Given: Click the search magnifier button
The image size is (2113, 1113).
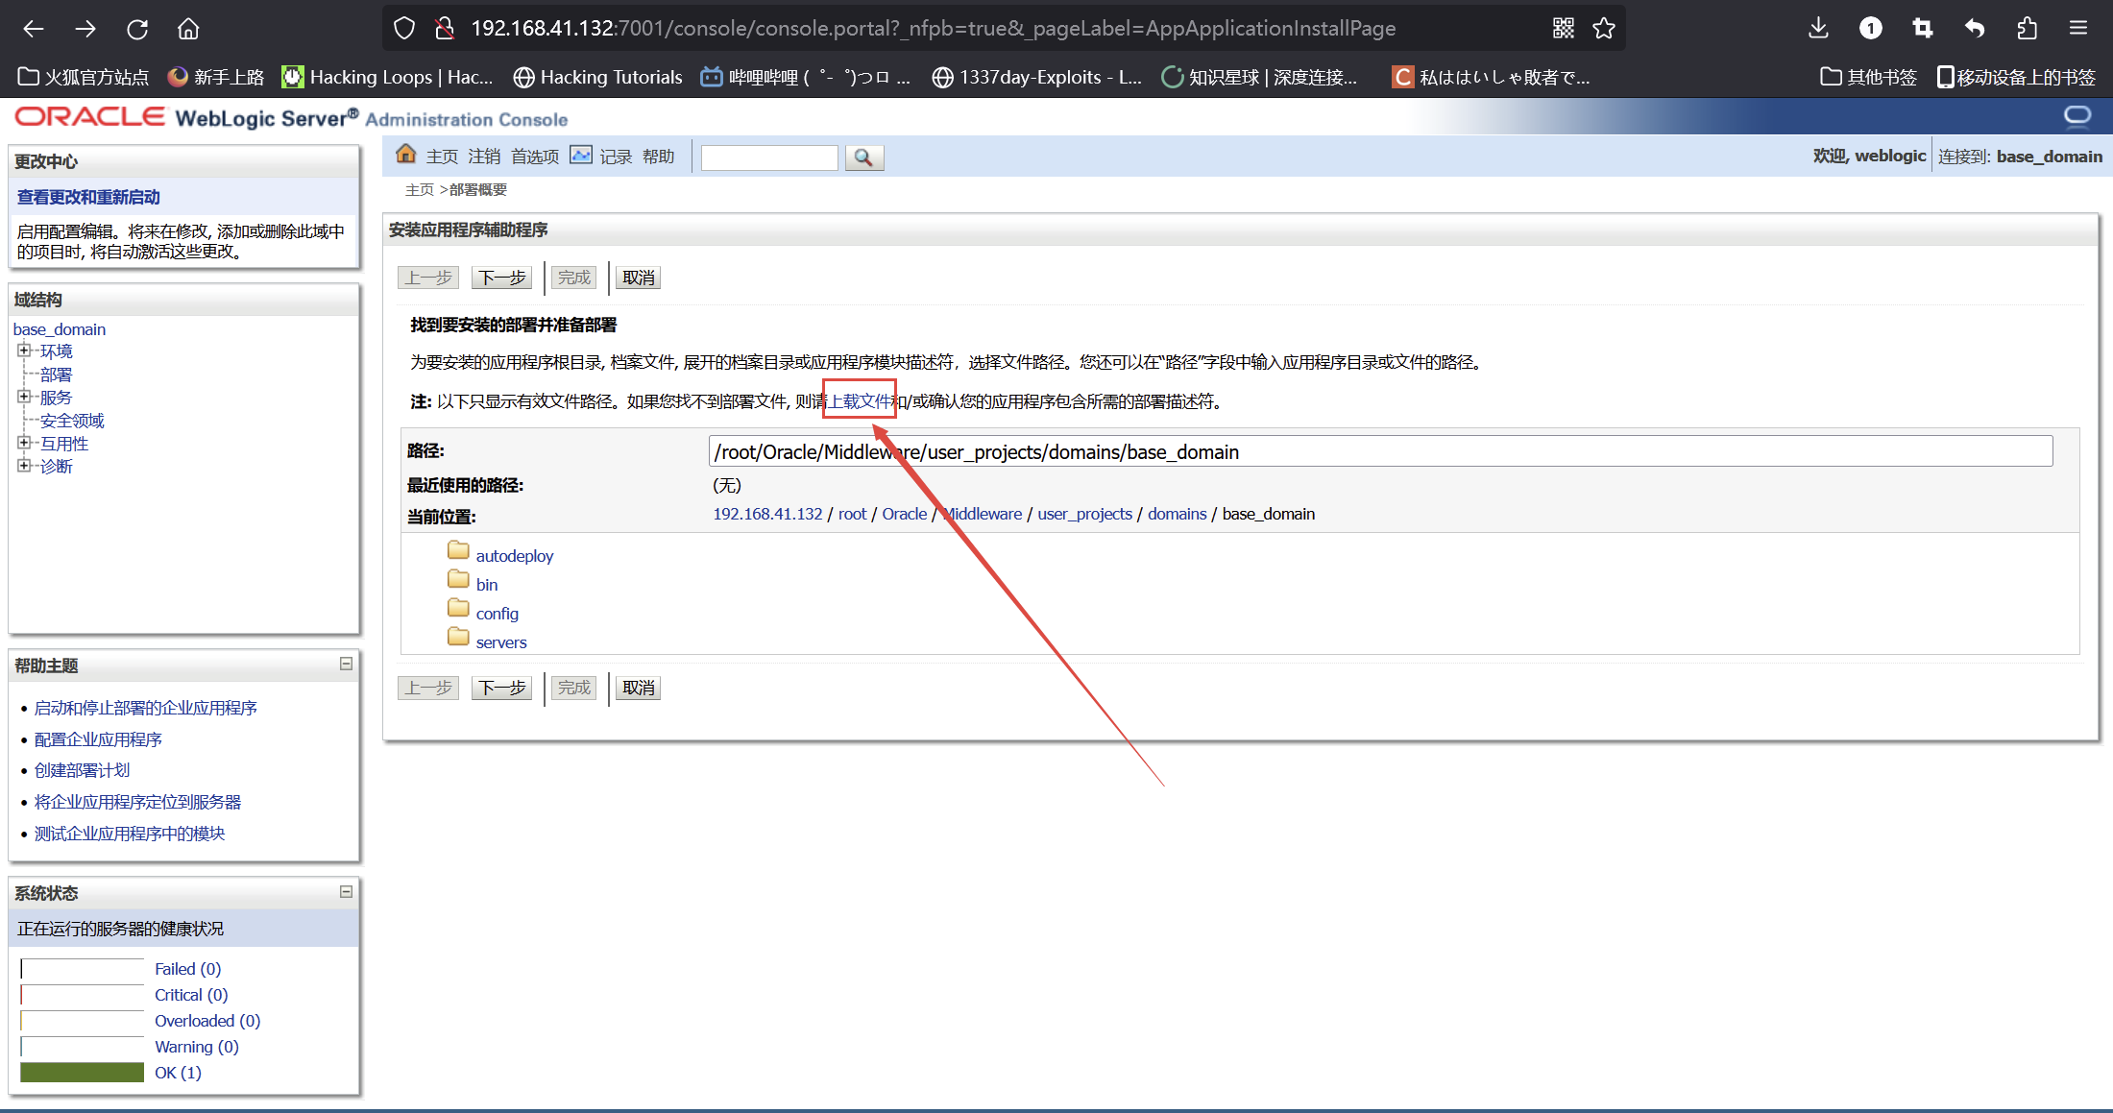Looking at the screenshot, I should point(863,157).
